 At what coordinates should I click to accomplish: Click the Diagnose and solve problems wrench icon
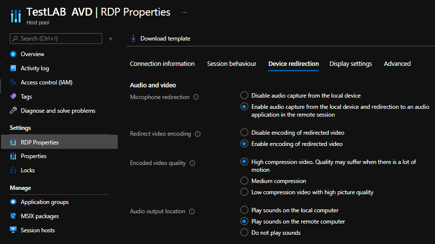coord(13,110)
